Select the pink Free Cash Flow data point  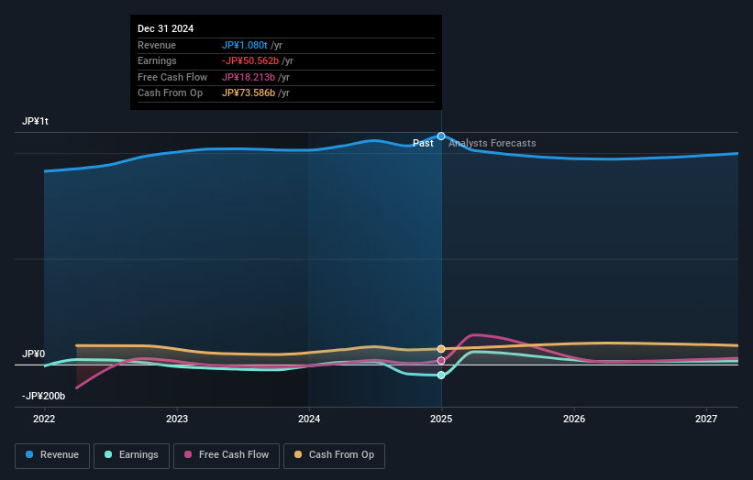coord(441,361)
